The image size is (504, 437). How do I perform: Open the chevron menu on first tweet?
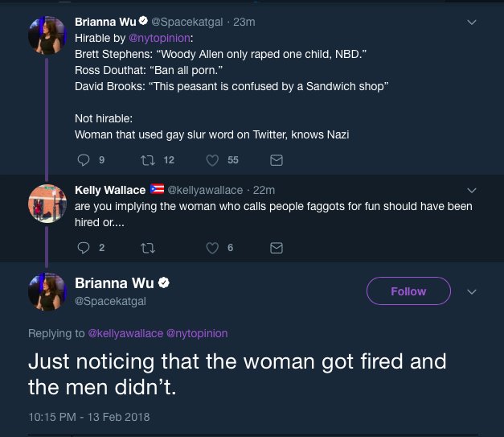[472, 23]
